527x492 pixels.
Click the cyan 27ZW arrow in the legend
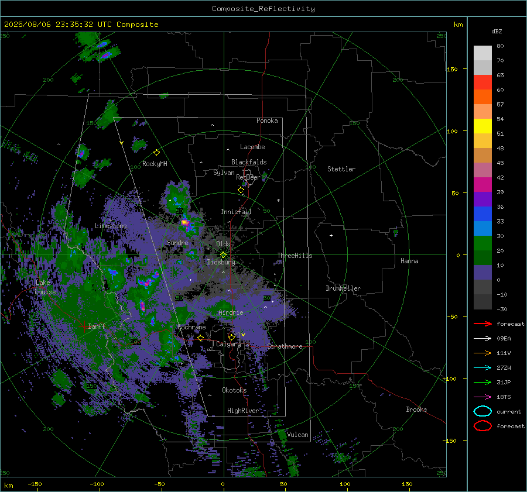point(482,368)
